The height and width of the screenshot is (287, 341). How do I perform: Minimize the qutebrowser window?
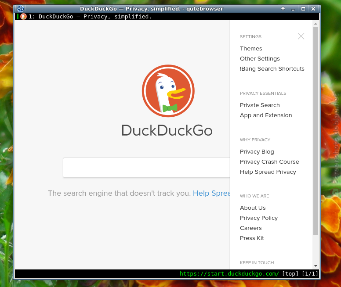[293, 9]
